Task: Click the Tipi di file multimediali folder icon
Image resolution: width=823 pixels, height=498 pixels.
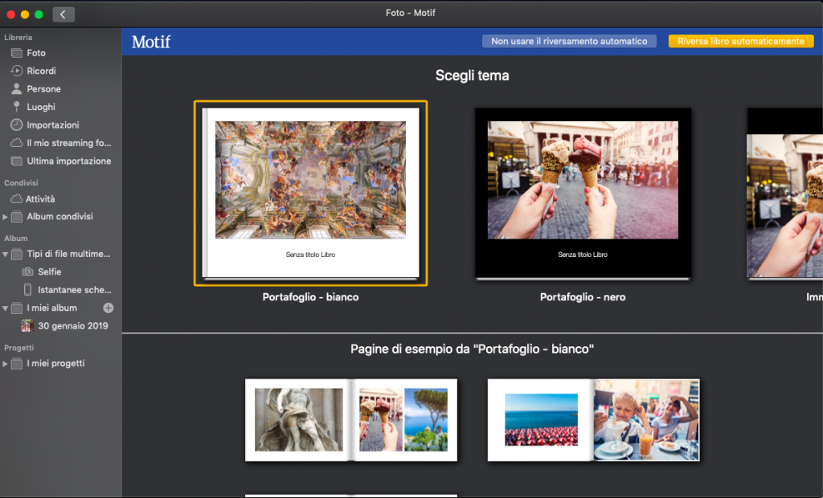Action: click(17, 254)
